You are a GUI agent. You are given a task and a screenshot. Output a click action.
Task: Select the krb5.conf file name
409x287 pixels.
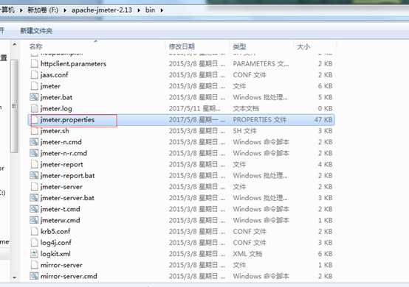[55, 231]
